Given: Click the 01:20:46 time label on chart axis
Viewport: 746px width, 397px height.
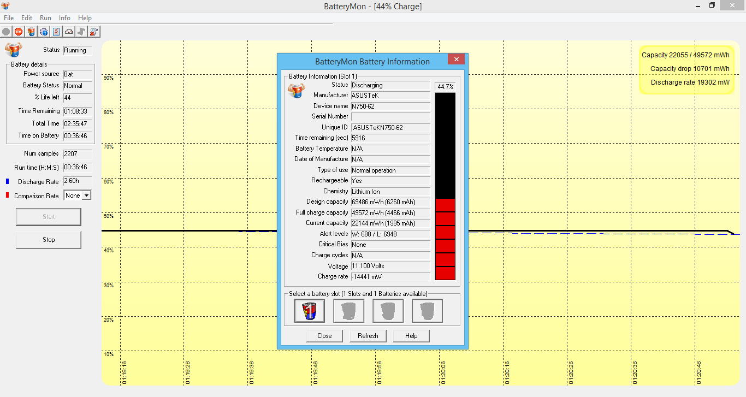Looking at the screenshot, I should coord(698,372).
